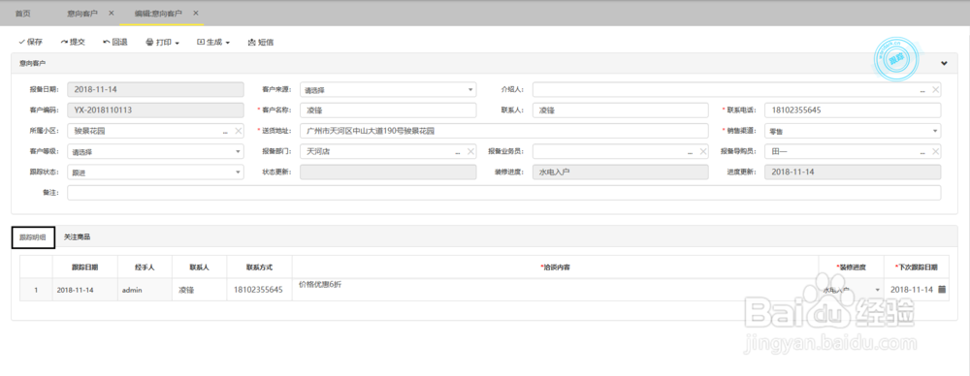Close the 编辑:意向客户 tab
Image resolution: width=970 pixels, height=376 pixels.
tap(196, 13)
